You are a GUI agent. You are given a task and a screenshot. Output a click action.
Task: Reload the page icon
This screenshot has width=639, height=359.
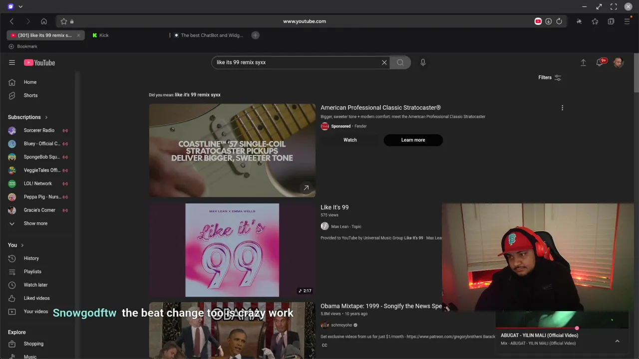click(x=559, y=21)
